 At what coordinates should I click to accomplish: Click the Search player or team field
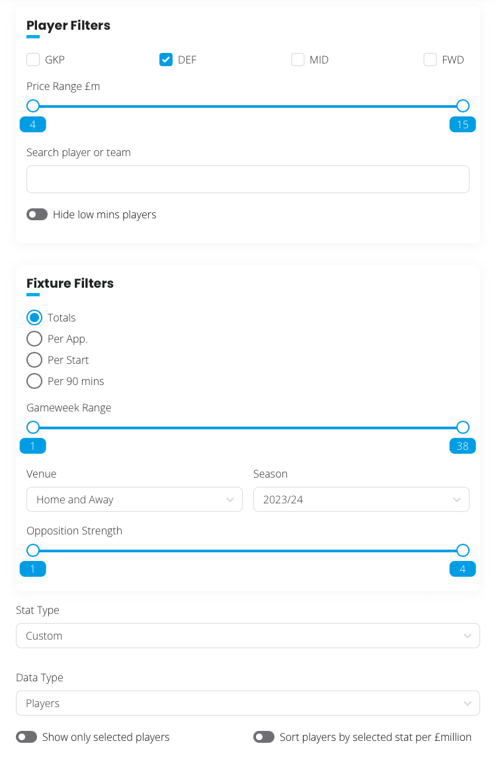point(247,179)
